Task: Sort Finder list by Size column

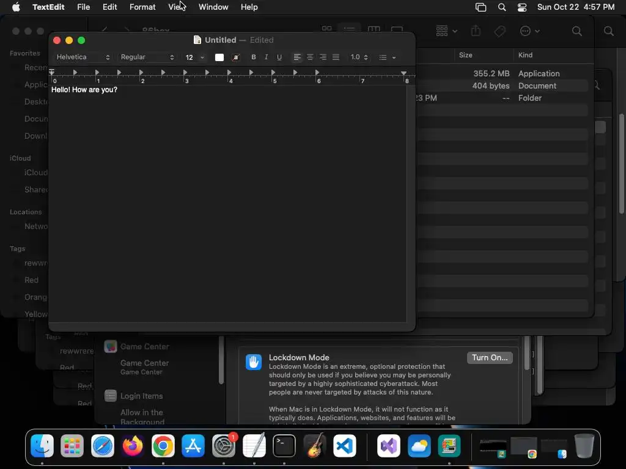Action: (x=465, y=55)
